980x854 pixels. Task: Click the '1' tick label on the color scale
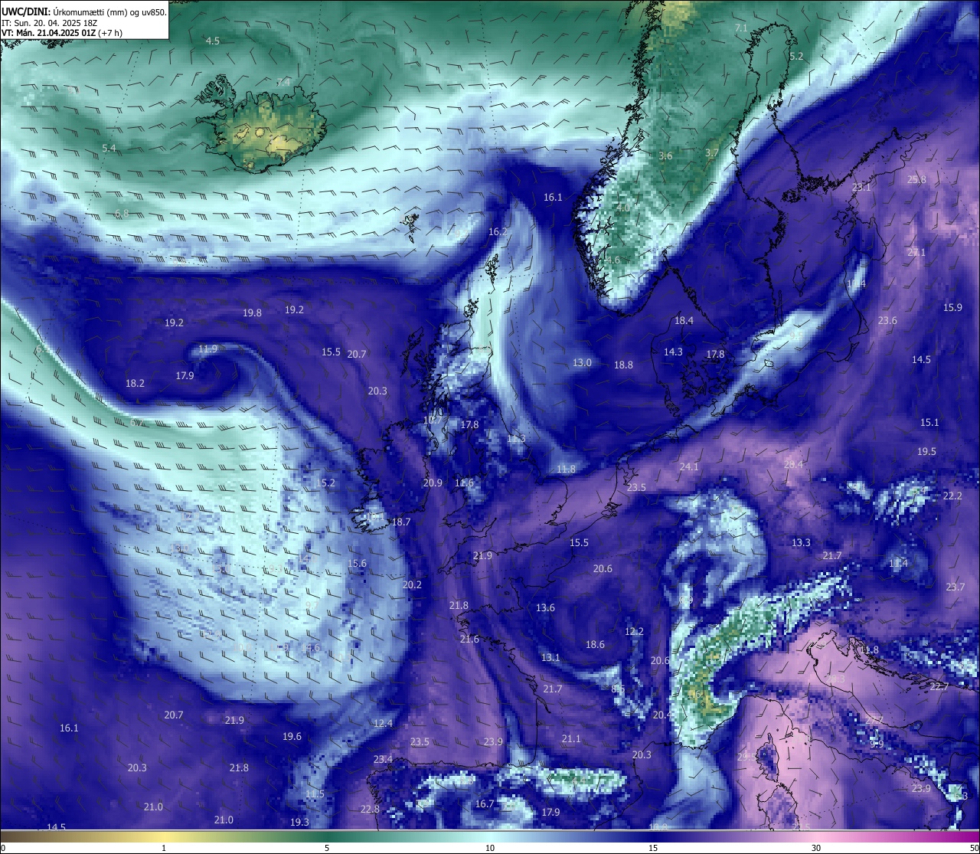(x=164, y=848)
